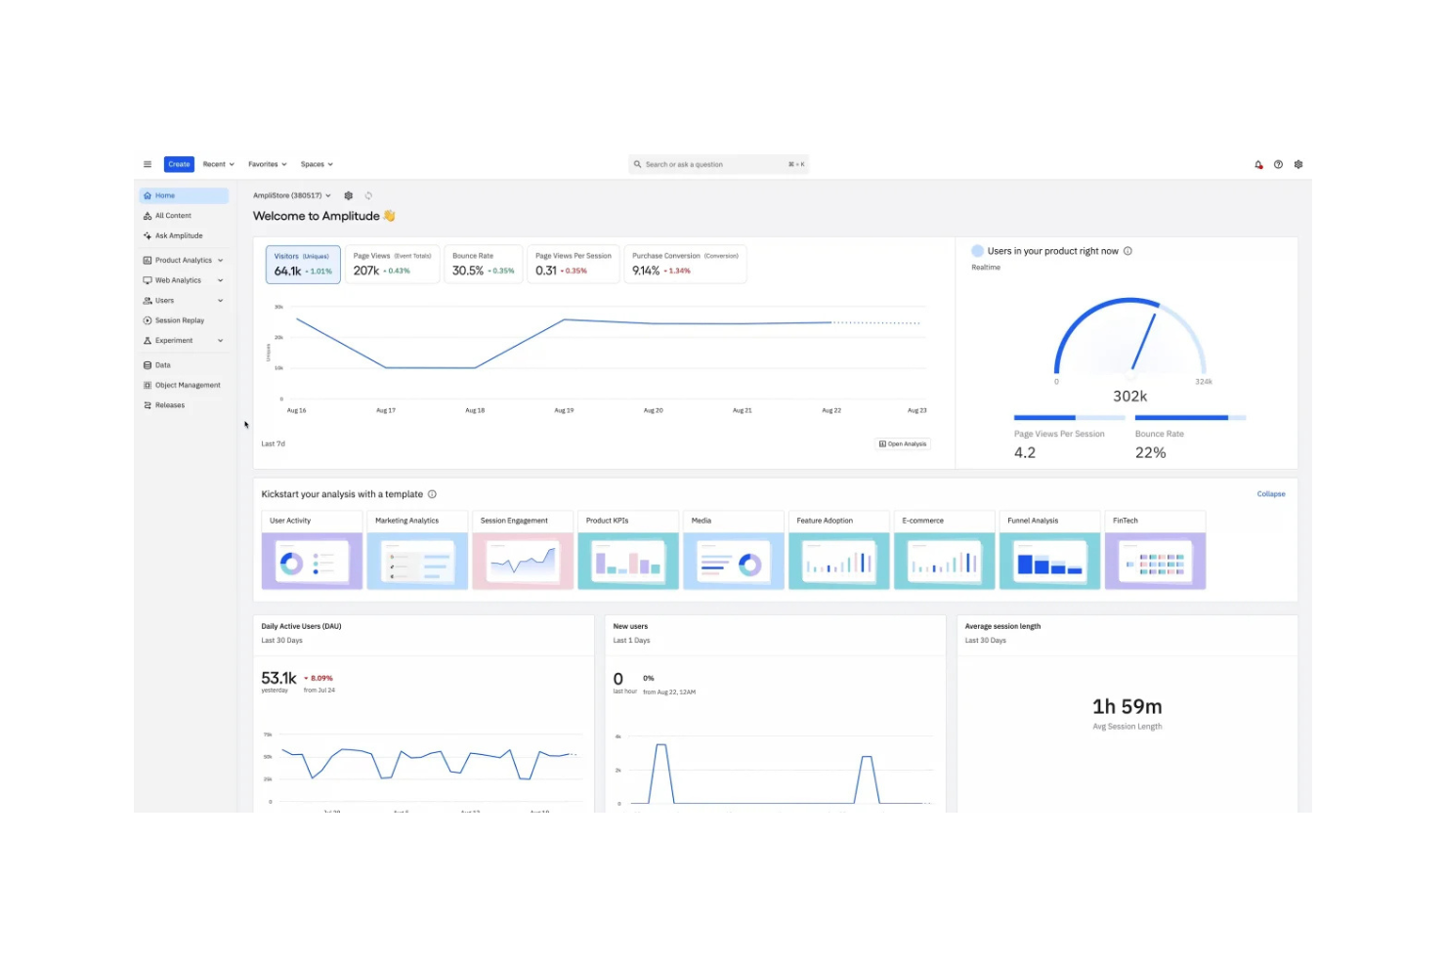The image size is (1446, 964).
Task: Open the Spaces dropdown
Action: (317, 164)
